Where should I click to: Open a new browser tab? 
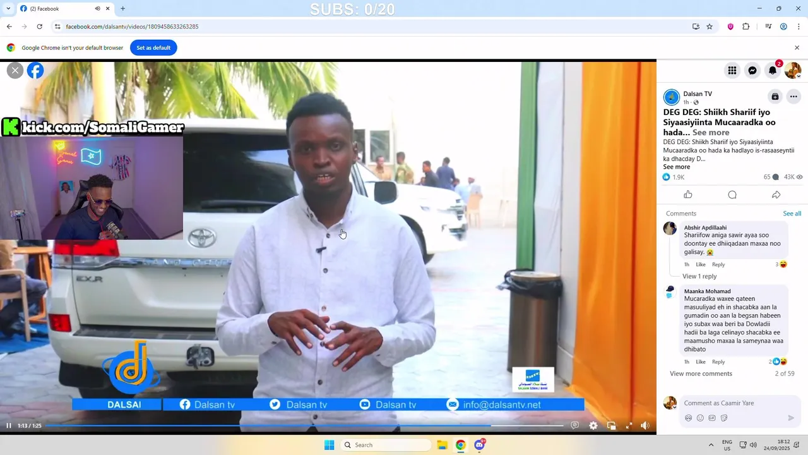pyautogui.click(x=122, y=9)
